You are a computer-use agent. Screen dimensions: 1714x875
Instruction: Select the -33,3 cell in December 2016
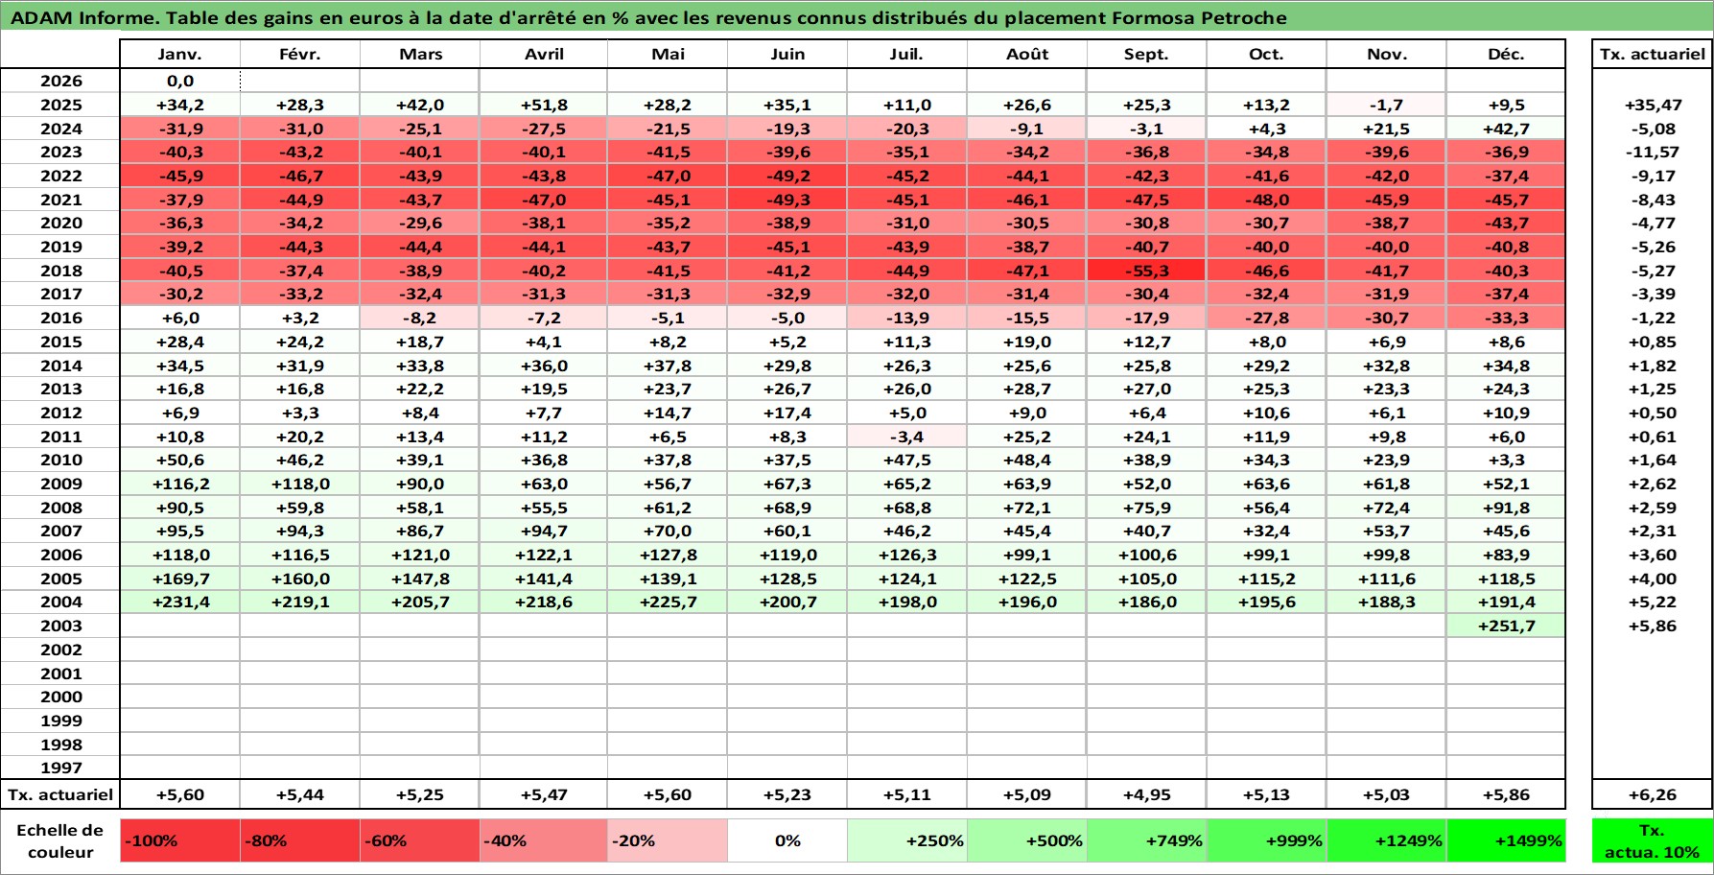1506,318
